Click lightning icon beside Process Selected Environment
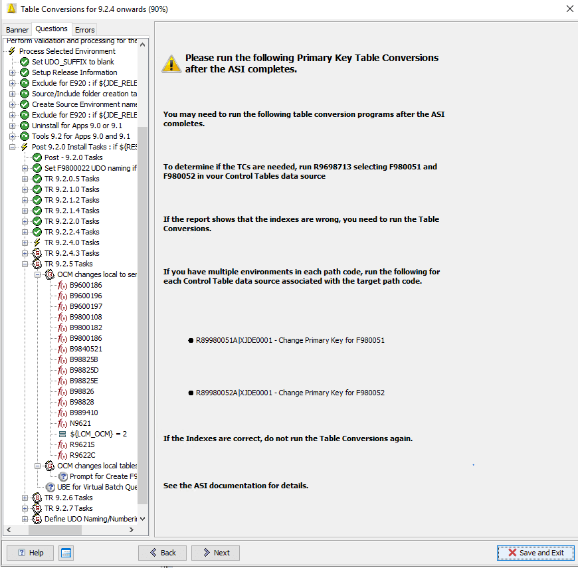Image resolution: width=578 pixels, height=568 pixels. coord(12,51)
